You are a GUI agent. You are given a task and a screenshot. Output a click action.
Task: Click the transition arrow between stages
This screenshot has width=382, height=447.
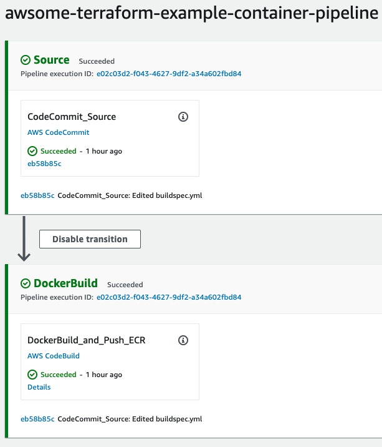24,238
